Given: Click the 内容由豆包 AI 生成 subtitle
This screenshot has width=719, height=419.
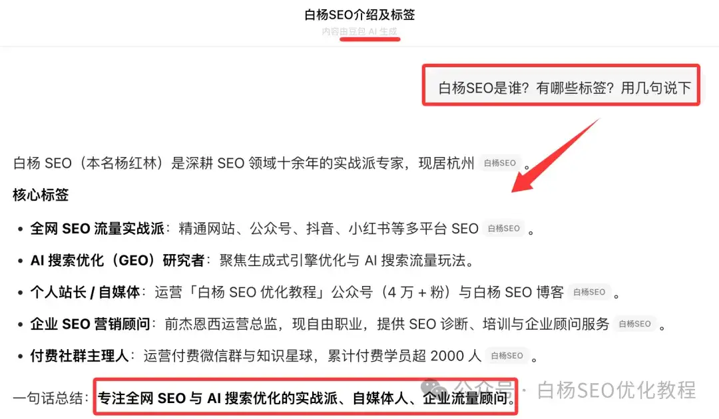Looking at the screenshot, I should 359,32.
